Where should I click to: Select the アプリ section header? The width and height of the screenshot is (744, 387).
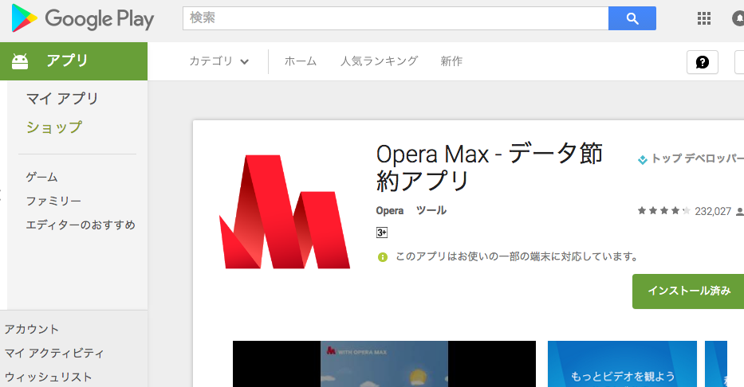click(73, 61)
